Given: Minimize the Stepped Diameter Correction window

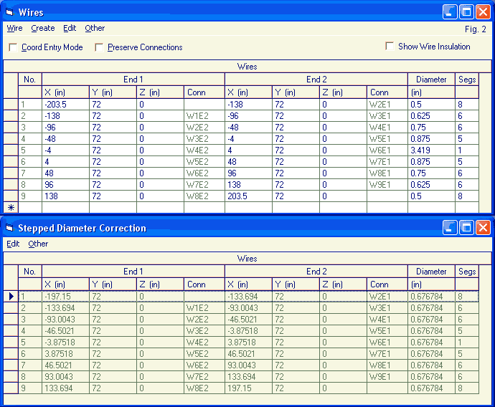Looking at the screenshot, I should (450, 227).
